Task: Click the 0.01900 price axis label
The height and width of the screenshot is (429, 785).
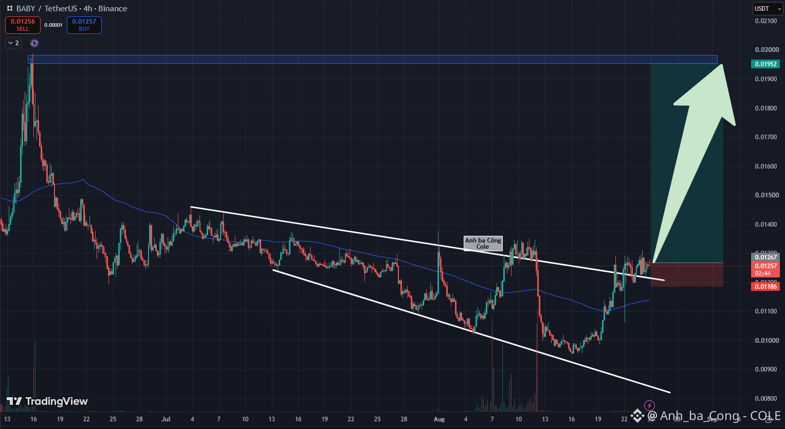Action: click(765, 79)
